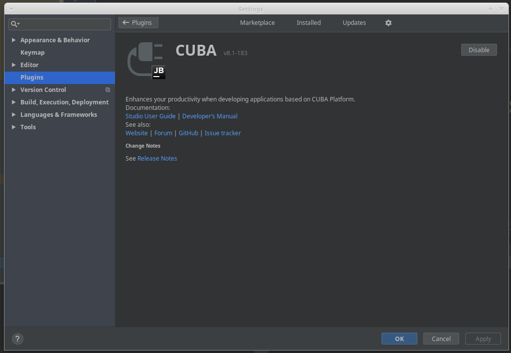Screen dimensions: 511x353
Task: Go back to Plugins list
Action: (138, 23)
